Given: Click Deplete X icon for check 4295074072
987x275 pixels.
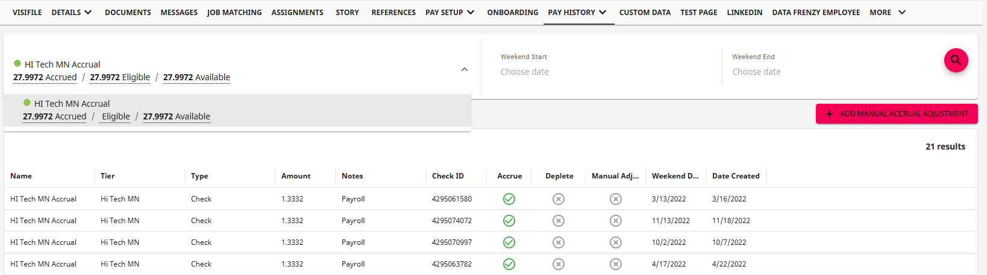Looking at the screenshot, I should (559, 221).
